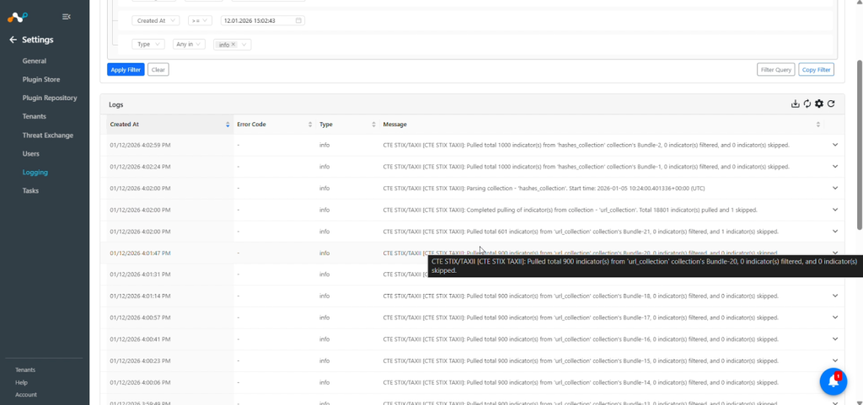863x405 pixels.
Task: Open Tasks settings
Action: pos(30,190)
